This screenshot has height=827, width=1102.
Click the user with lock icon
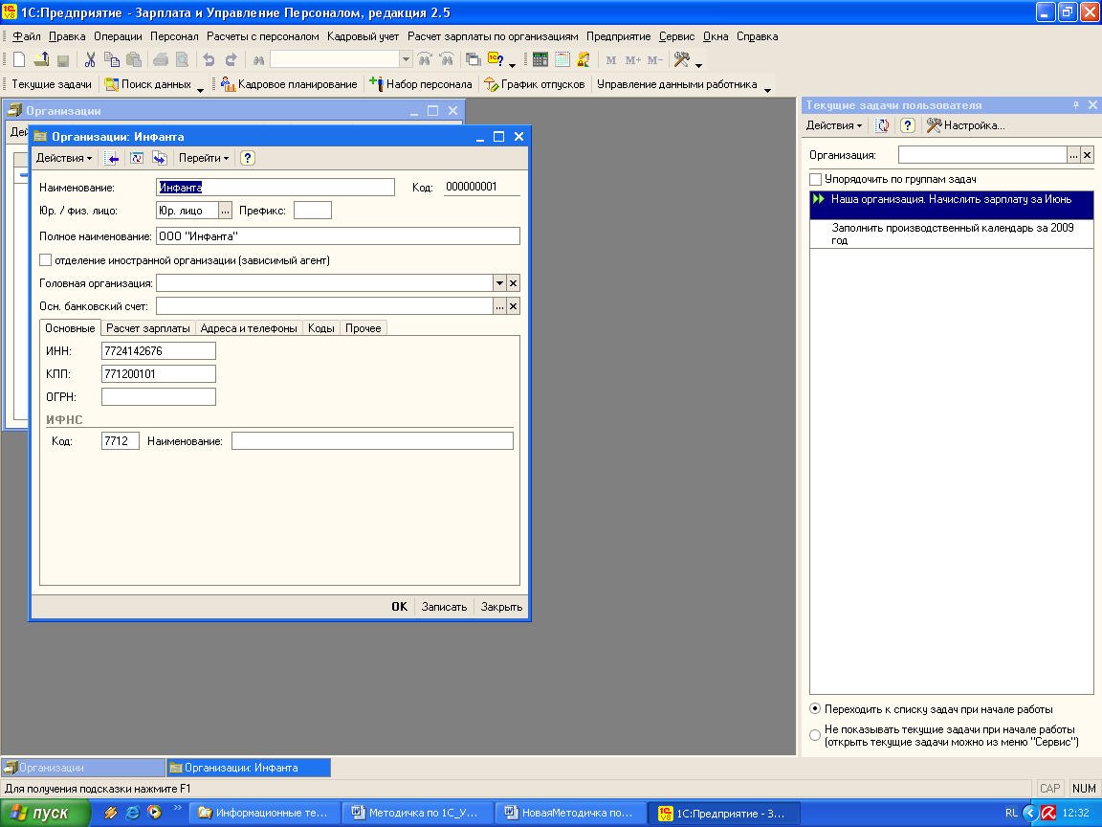584,59
